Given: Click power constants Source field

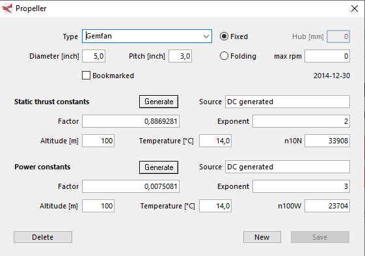Looking at the screenshot, I should 288,167.
